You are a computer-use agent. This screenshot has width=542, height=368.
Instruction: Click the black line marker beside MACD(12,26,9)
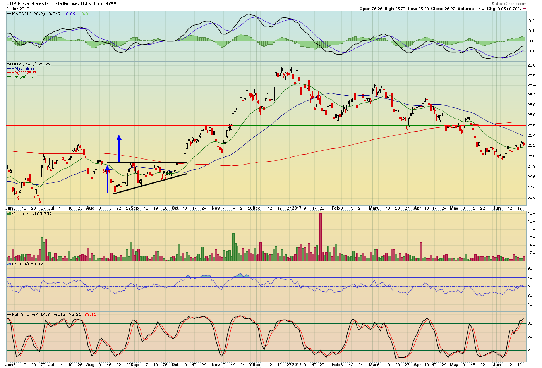coord(9,14)
